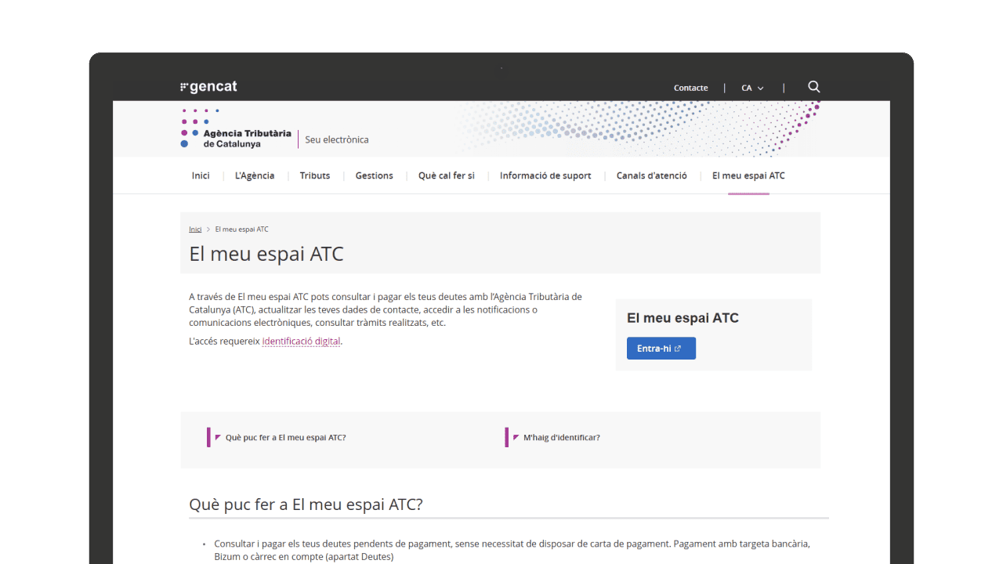Click the Inici breadcrumb link

click(x=195, y=229)
